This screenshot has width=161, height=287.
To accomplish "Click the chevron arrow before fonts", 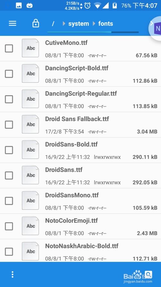I will pyautogui.click(x=94, y=24).
